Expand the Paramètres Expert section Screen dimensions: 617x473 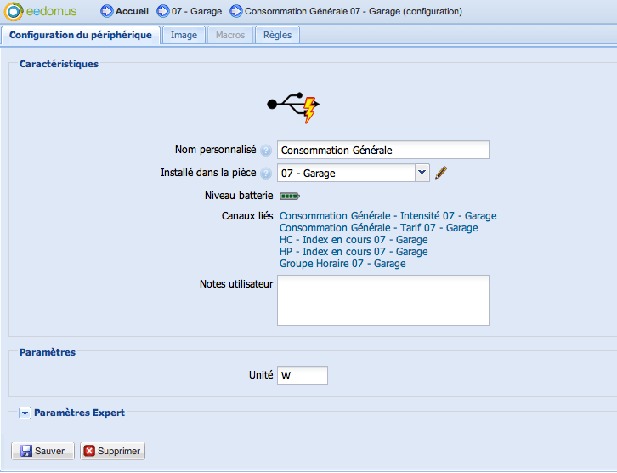tap(25, 413)
